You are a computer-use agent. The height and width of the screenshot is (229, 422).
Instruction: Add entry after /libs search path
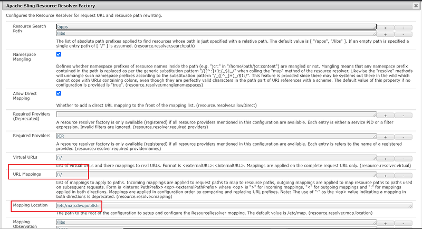click(x=386, y=34)
